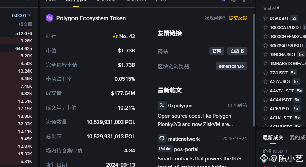Switch to 我的成交 tab
This screenshot has width=306, height=167.
coord(297,138)
